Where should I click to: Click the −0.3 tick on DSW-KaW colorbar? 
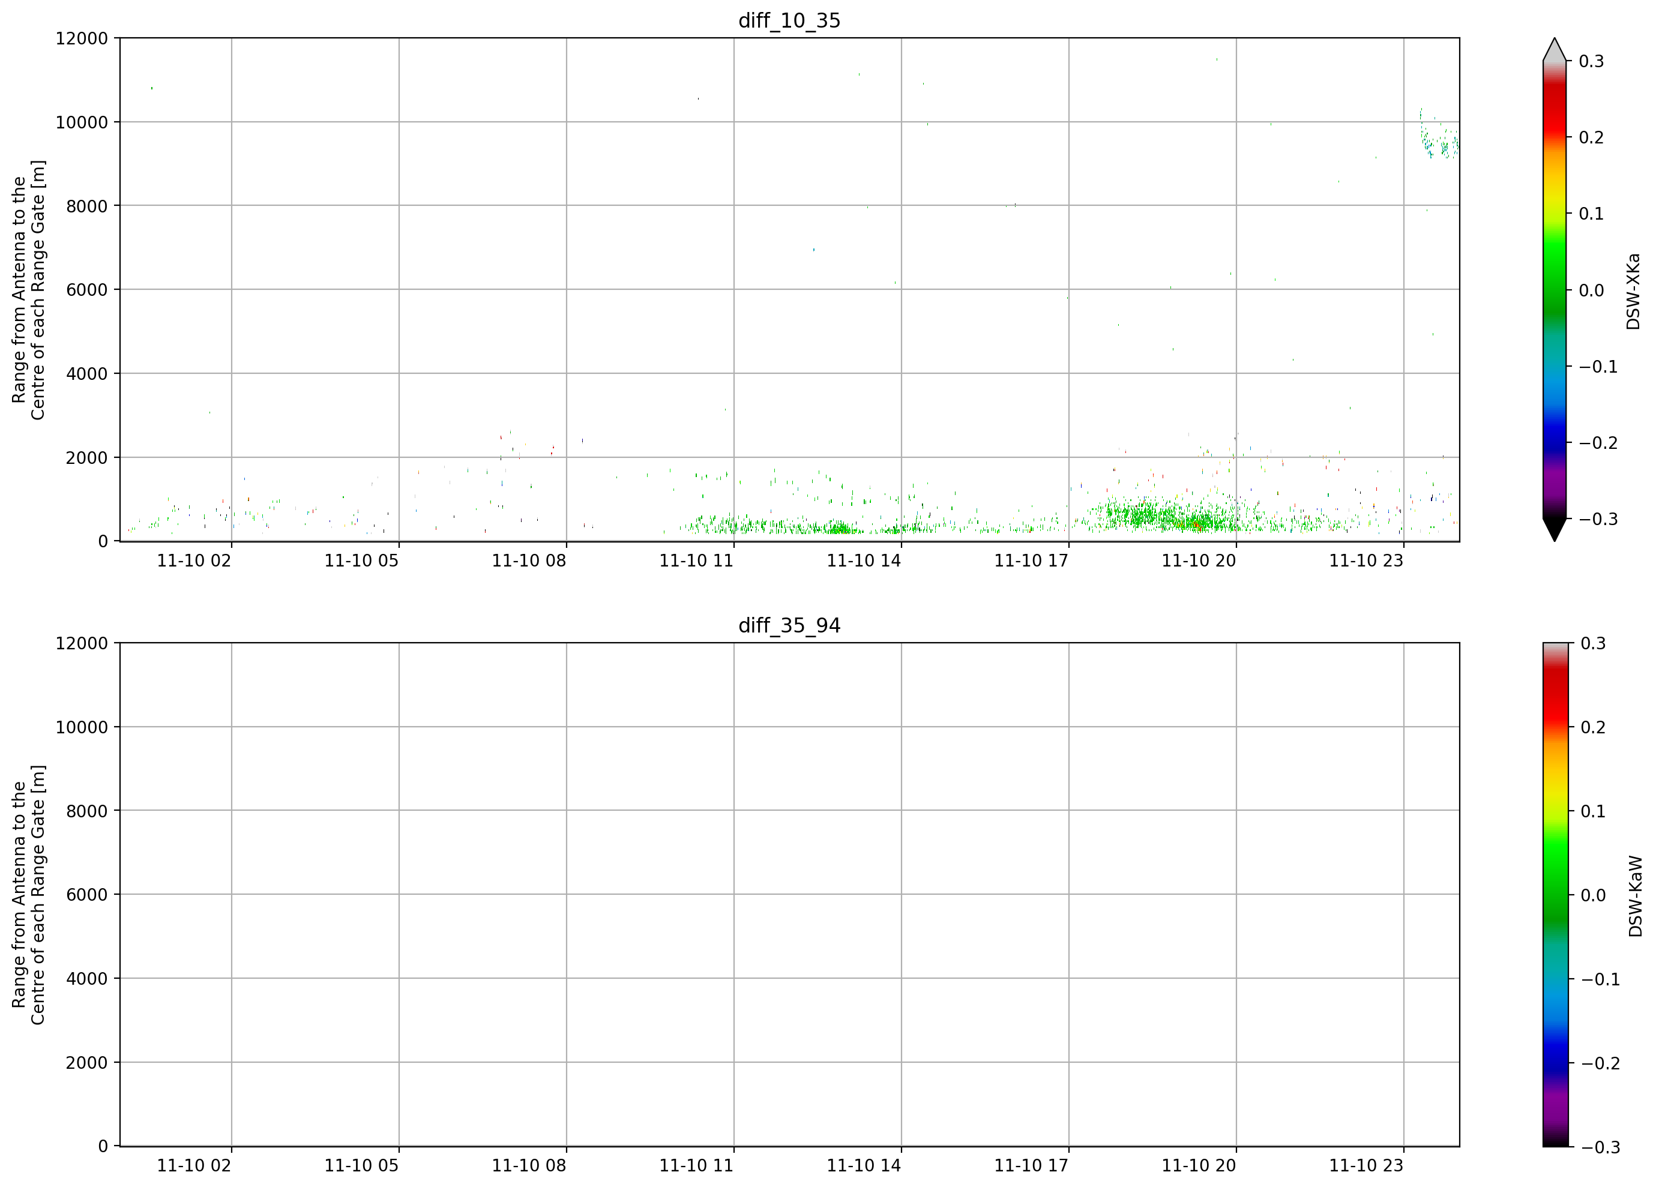point(1601,1147)
